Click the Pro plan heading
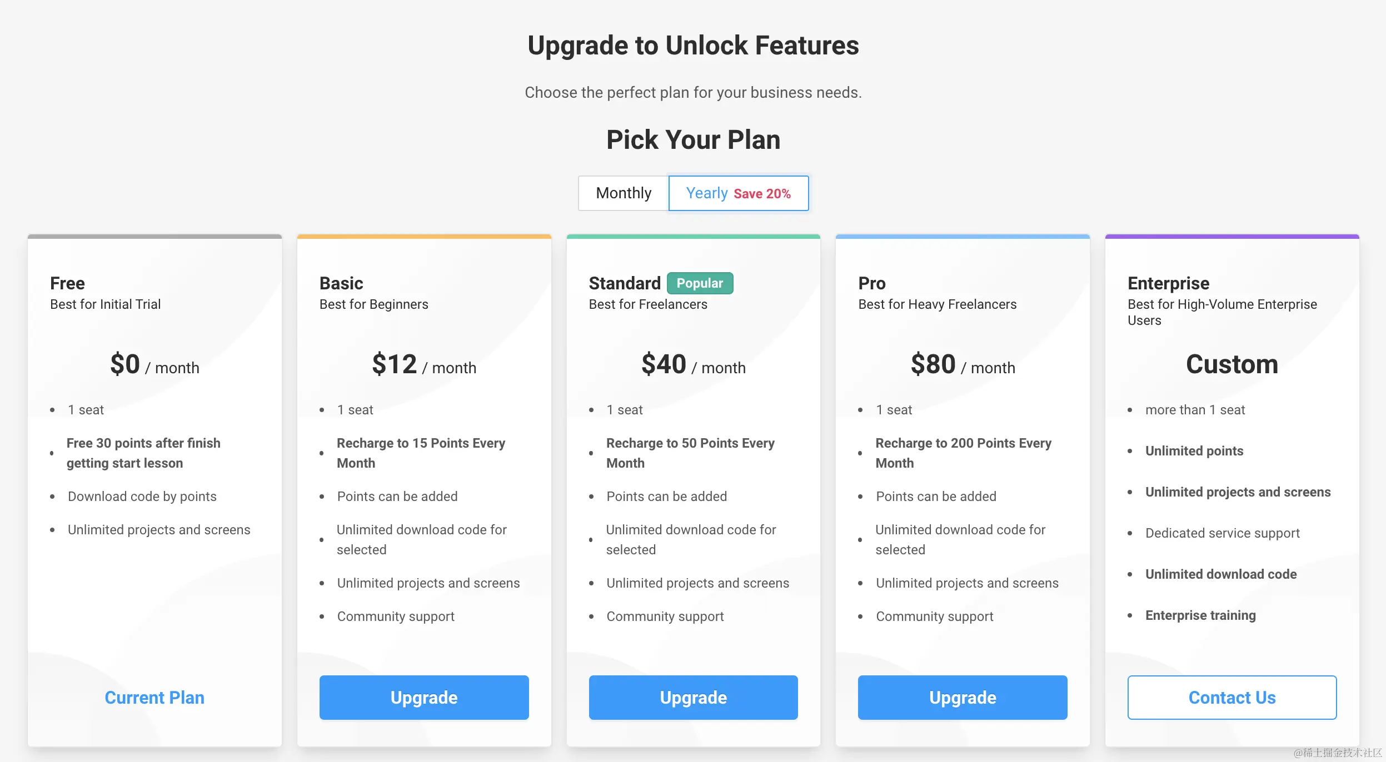 871,283
